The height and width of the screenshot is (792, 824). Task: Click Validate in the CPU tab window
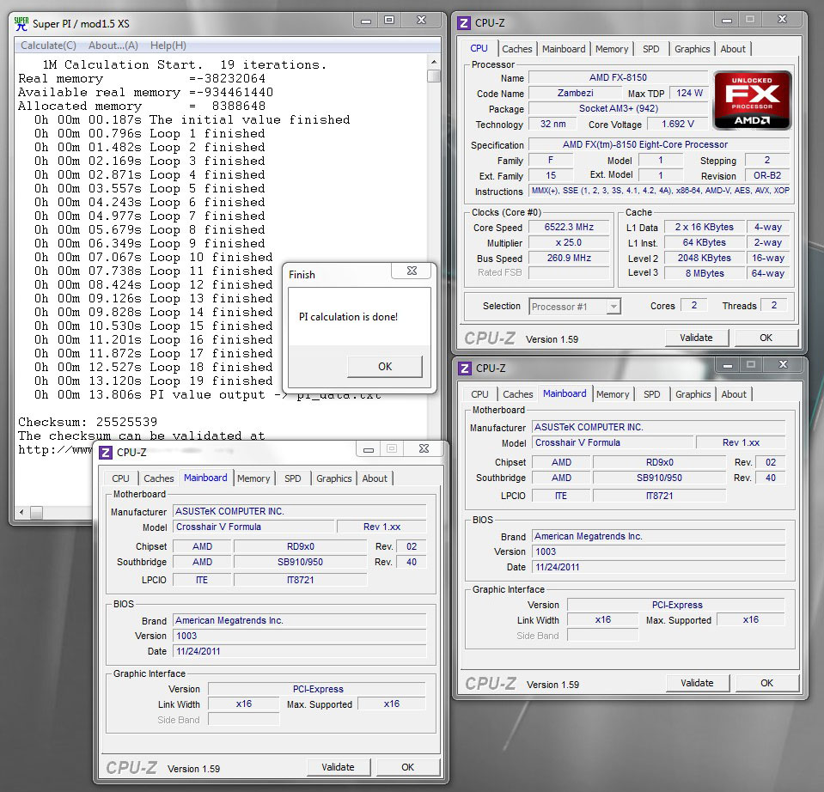click(696, 338)
